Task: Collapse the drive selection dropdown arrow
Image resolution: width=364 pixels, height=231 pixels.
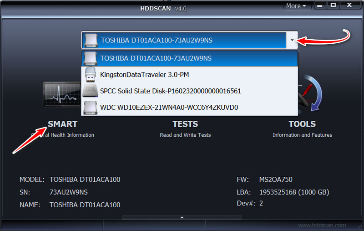Action: coord(292,40)
